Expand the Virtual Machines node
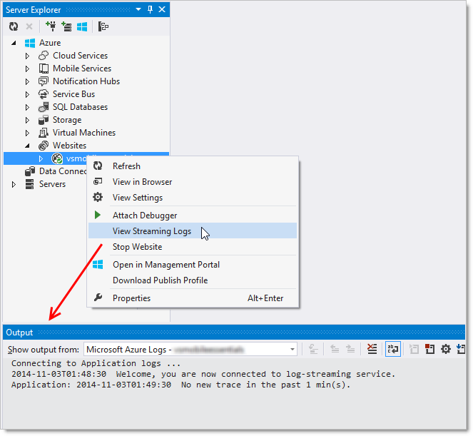Viewport: 473px width, 436px height. 27,133
